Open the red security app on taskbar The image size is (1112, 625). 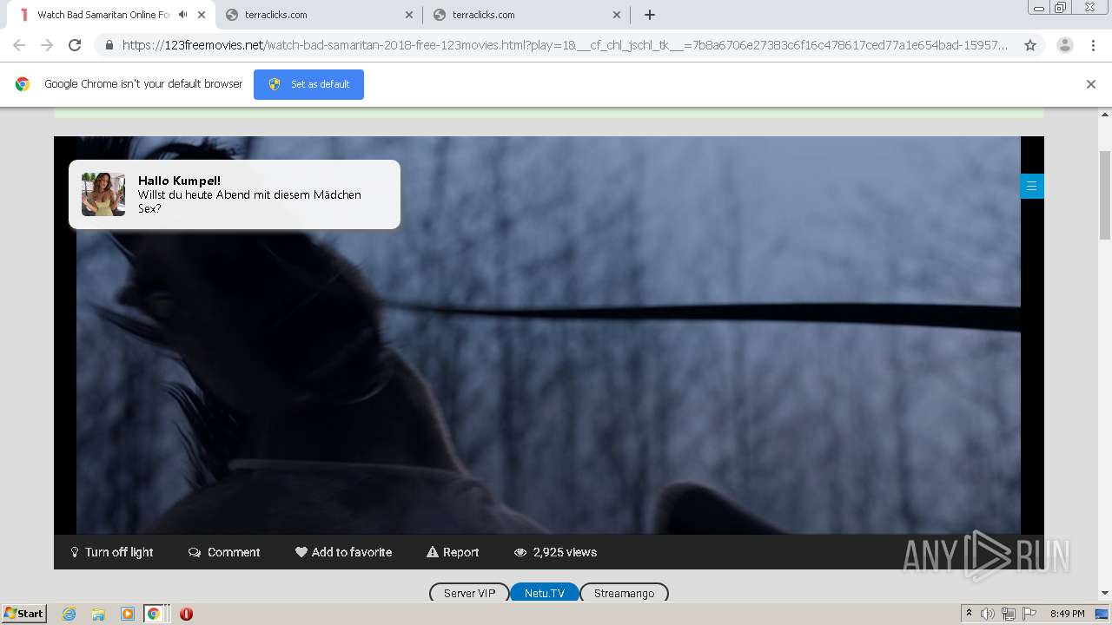[x=186, y=614]
